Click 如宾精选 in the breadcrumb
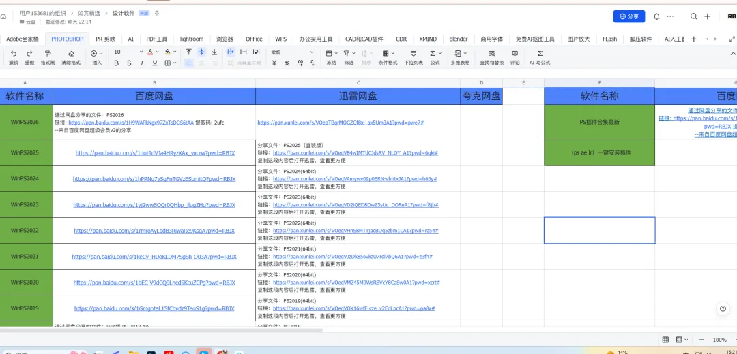The width and height of the screenshot is (737, 354). [x=89, y=13]
